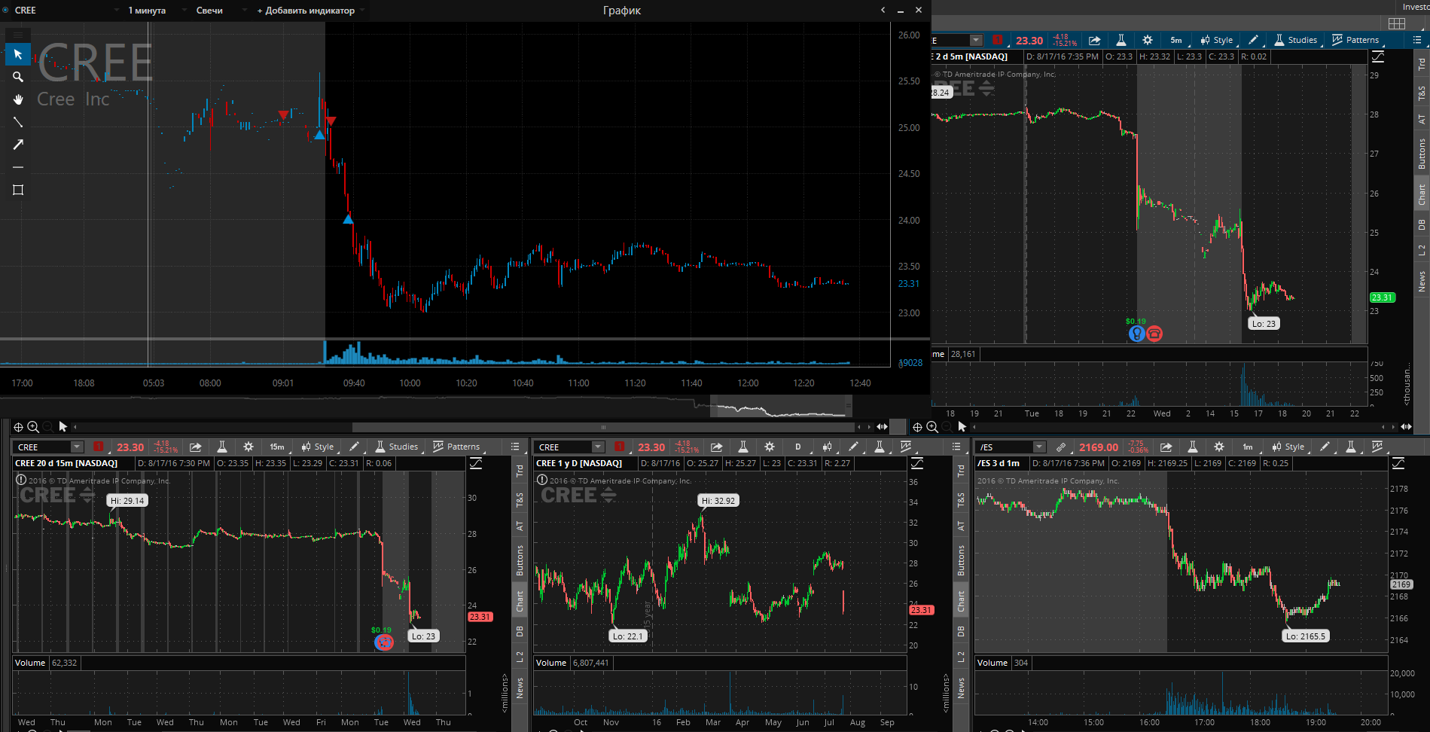Image resolution: width=1430 pixels, height=732 pixels.
Task: Select the hand pan tool
Action: 18,99
